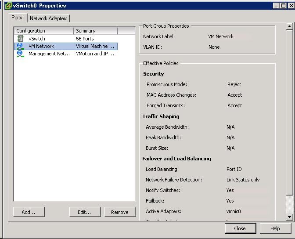Click the Active Adapters value 'vmnic0'
Image resolution: width=295 pixels, height=239 pixels.
click(x=234, y=211)
